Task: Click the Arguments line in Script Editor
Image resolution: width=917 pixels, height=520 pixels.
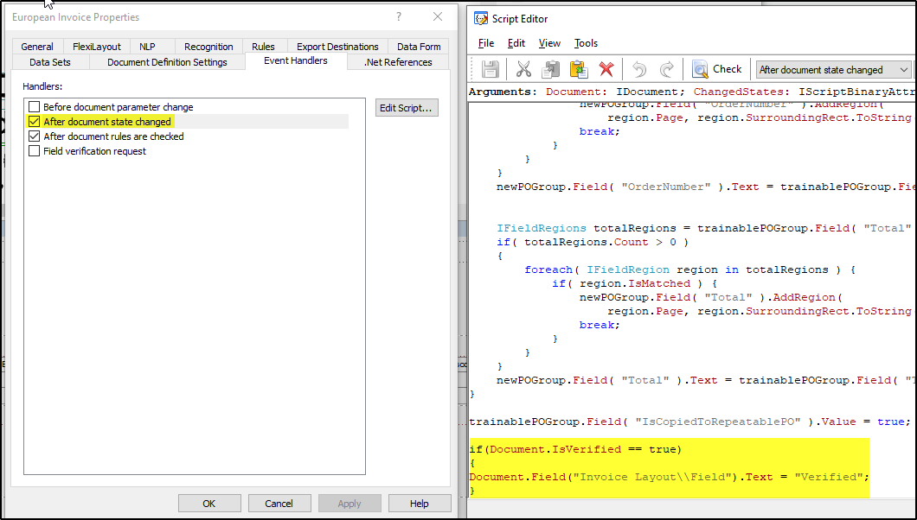Action: pos(691,92)
